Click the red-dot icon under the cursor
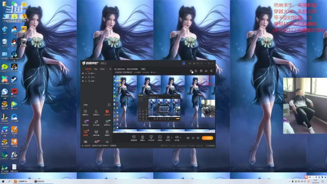 [191, 71]
